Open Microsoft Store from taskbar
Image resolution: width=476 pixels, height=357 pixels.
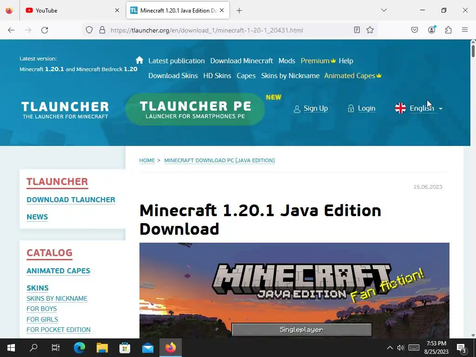[x=125, y=348]
